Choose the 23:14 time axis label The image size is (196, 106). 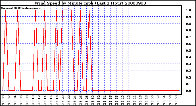click(x=45, y=100)
